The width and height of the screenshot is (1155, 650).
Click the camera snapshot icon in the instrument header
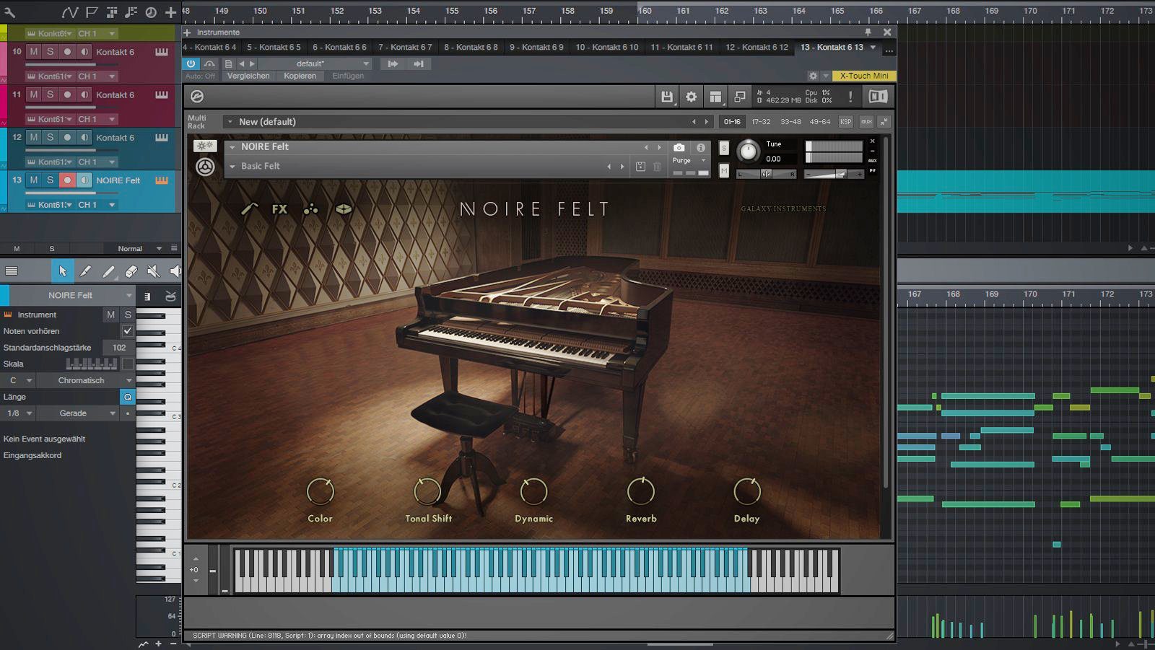tap(679, 146)
